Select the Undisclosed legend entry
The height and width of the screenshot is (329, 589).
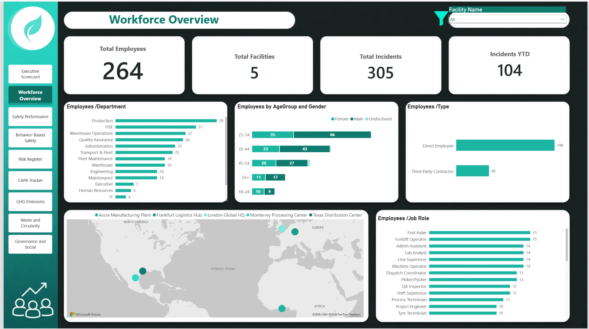tap(378, 119)
